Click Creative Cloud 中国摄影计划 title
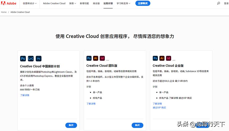The height and width of the screenshot is (131, 229). click(40, 66)
